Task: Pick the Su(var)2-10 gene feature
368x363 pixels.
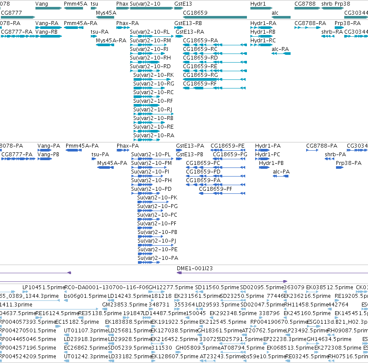Action: (152, 8)
